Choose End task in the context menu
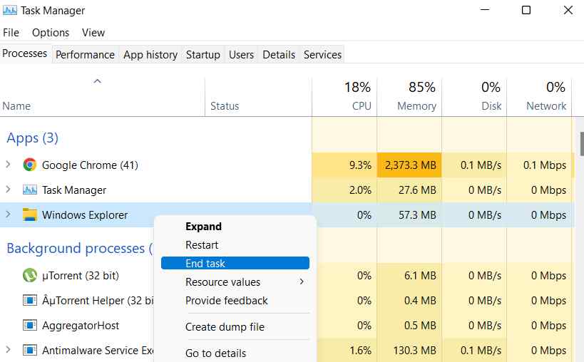 (x=235, y=263)
